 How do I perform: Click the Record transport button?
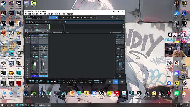55,81
